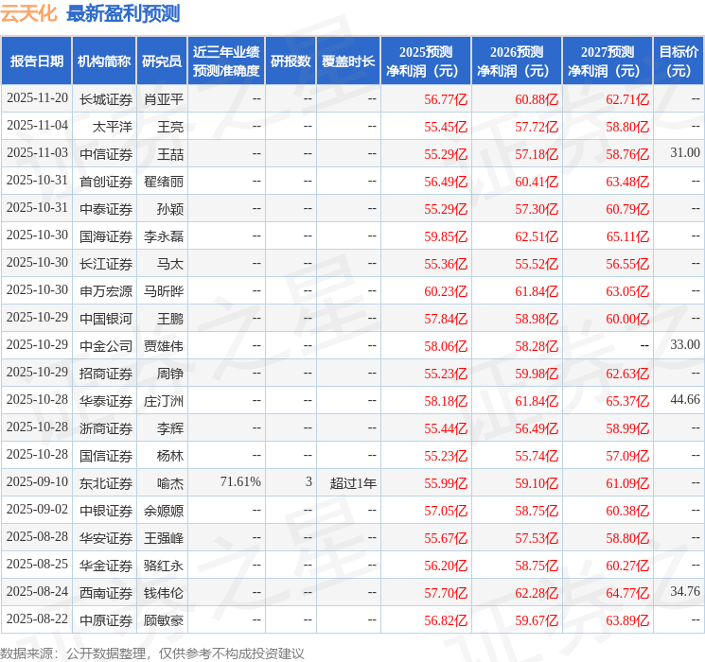Screen dimensions: 705x662
Task: Click analyst name 孙颖
Action: [170, 209]
